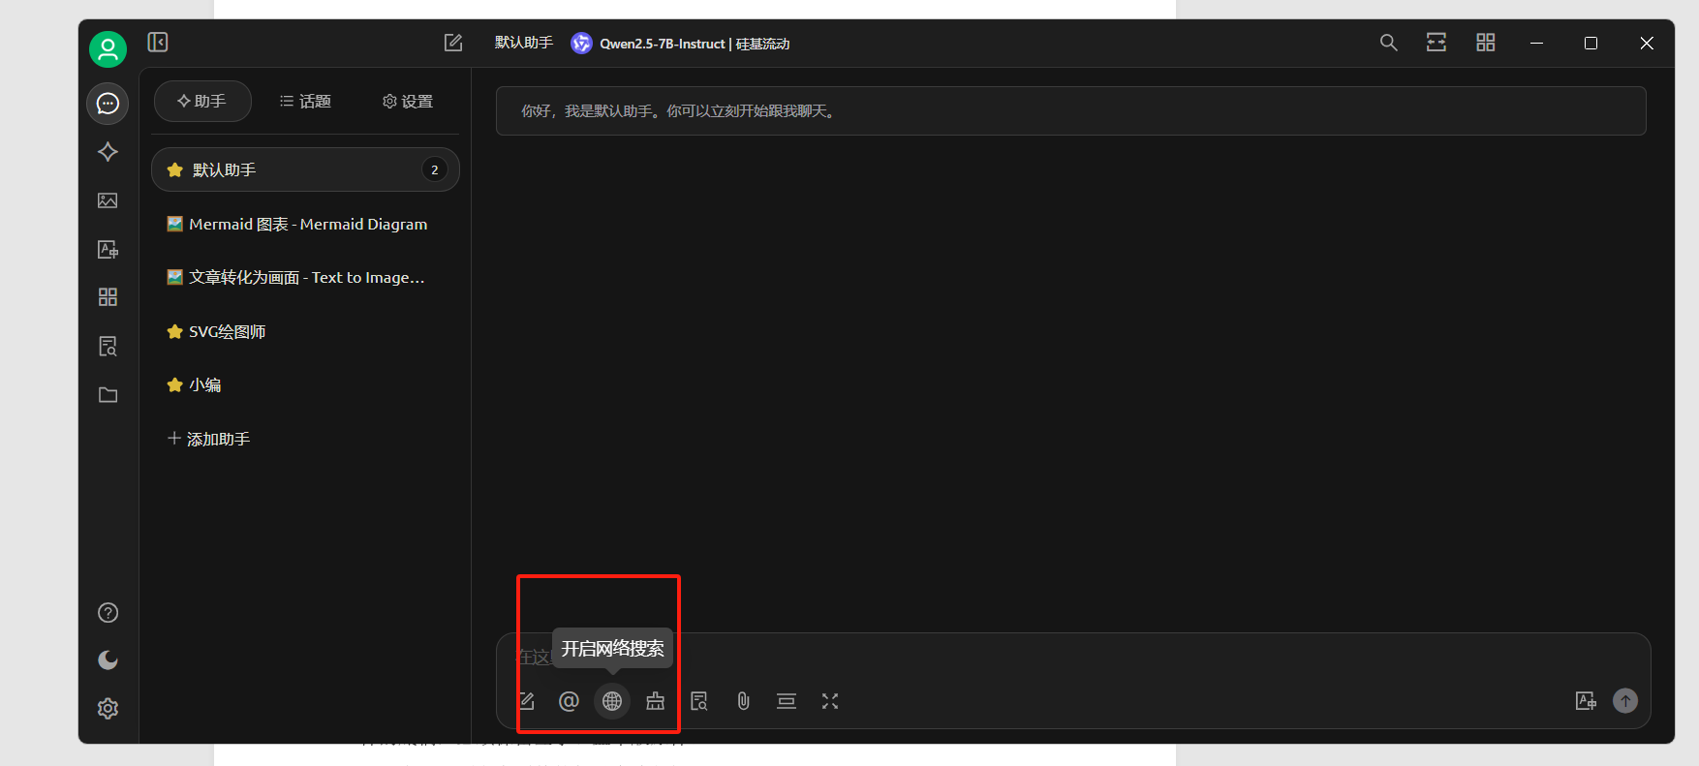Select the 小编 assistant
This screenshot has height=766, width=1699.
[x=305, y=385]
